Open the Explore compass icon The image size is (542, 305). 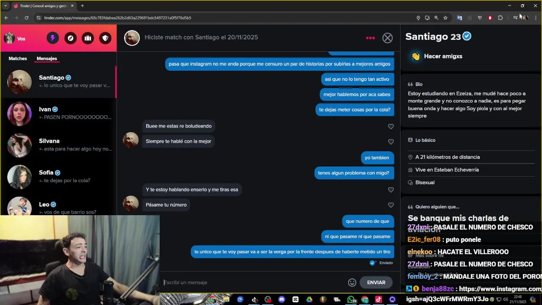(x=70, y=38)
